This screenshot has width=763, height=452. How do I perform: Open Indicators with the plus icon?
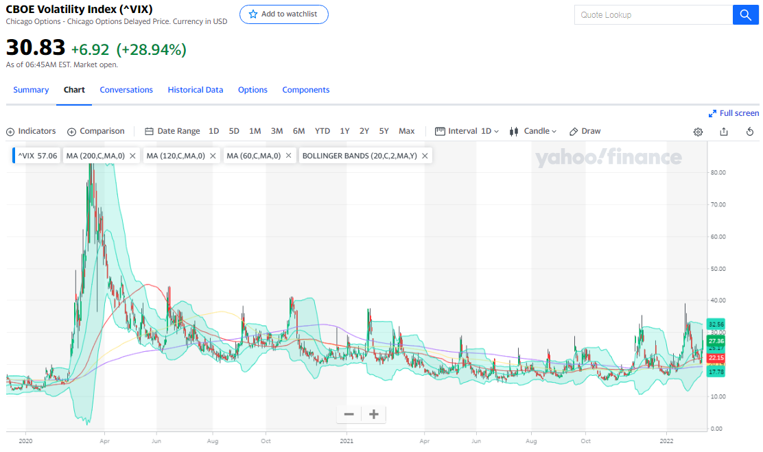point(10,132)
